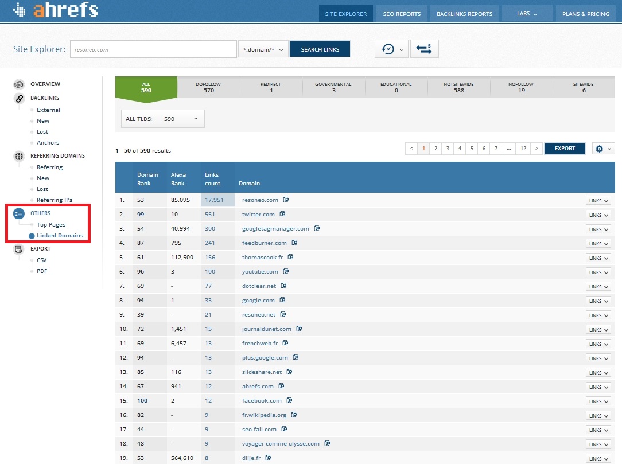Open the external icon beside frenchweb.fr

[285, 342]
